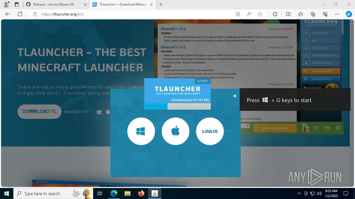The image size is (355, 199).
Task: Close the TLauncher tab
Action: tap(151, 4)
